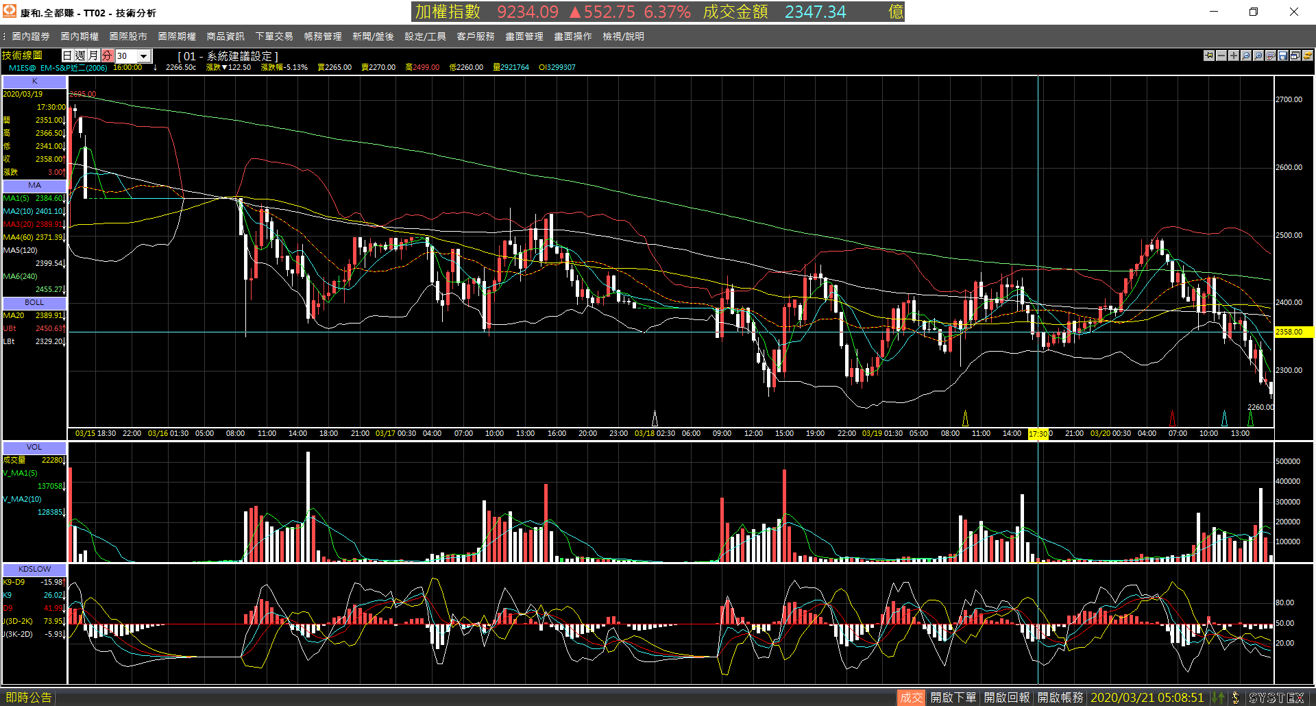1316x706 pixels.
Task: Click the K9 26.02 value row
Action: 34,596
